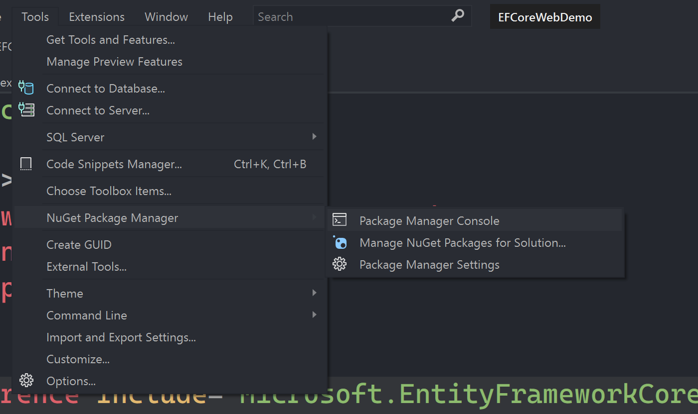Open the Extensions menu

[x=96, y=16]
